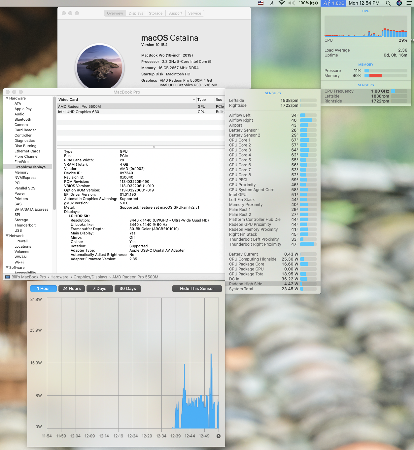Open the Support tab
The height and width of the screenshot is (450, 414).
175,13
